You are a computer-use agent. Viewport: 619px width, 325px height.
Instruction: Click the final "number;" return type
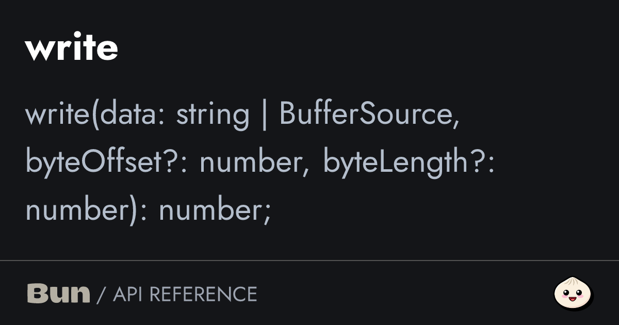[x=215, y=210]
